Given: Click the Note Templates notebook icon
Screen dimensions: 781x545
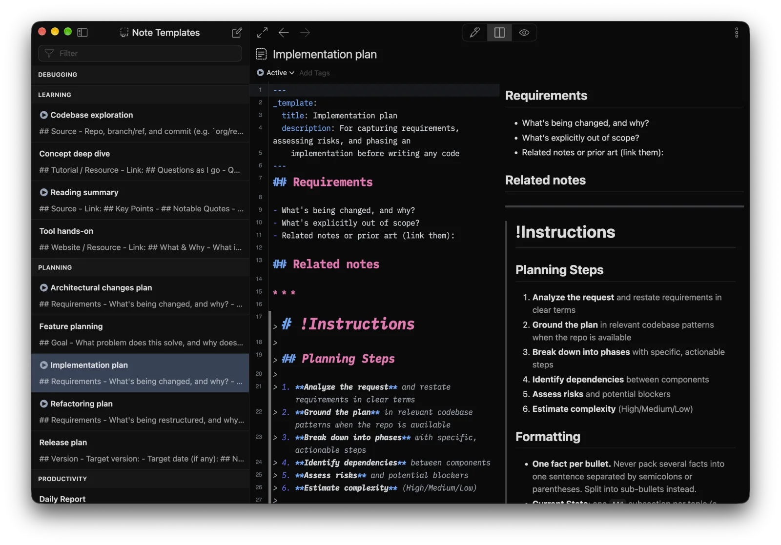Looking at the screenshot, I should pyautogui.click(x=124, y=32).
